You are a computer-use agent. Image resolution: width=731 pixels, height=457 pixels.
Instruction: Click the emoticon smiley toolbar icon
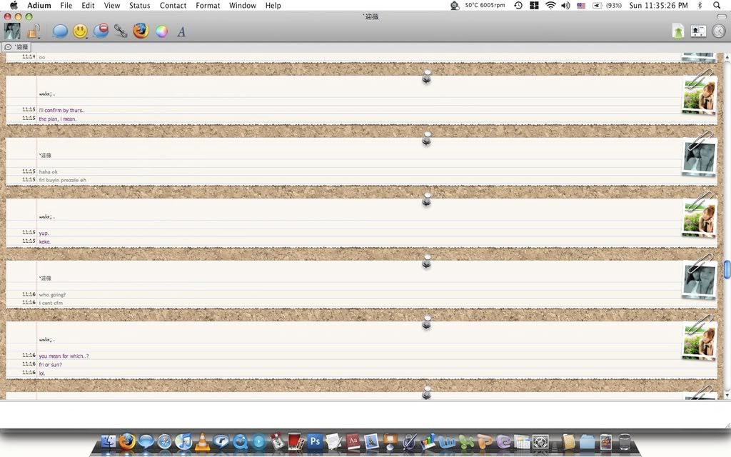pos(80,31)
